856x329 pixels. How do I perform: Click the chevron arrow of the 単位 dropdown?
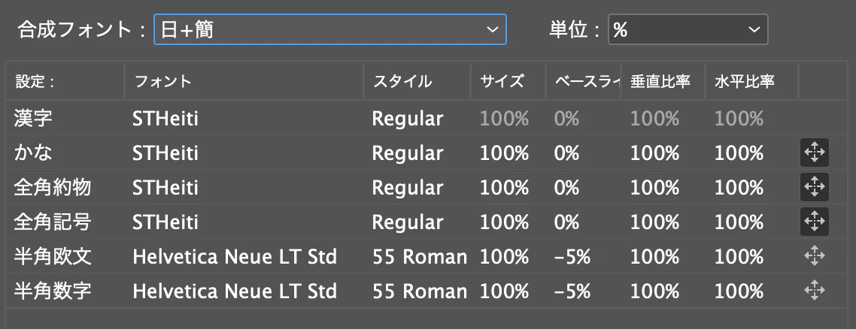754,29
